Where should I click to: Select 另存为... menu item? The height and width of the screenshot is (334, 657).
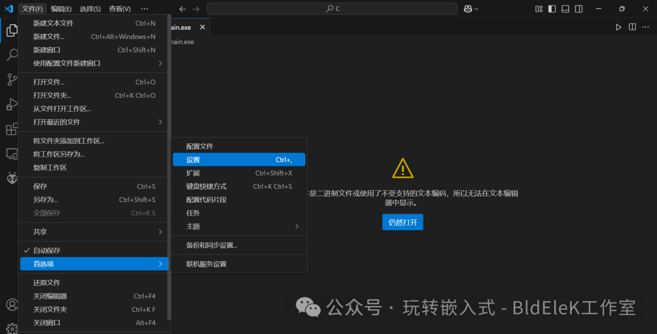(94, 200)
